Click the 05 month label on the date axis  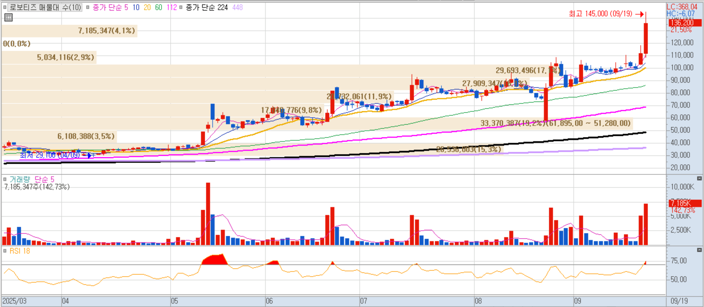174,301
